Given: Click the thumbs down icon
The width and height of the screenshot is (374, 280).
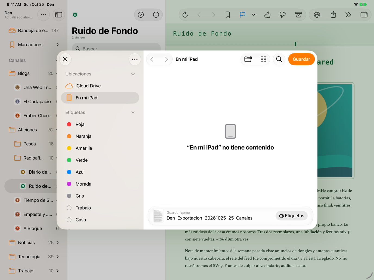Looking at the screenshot, I should pyautogui.click(x=283, y=15).
